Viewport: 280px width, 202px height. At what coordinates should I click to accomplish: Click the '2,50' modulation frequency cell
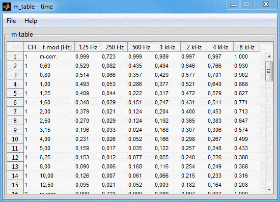(57, 121)
